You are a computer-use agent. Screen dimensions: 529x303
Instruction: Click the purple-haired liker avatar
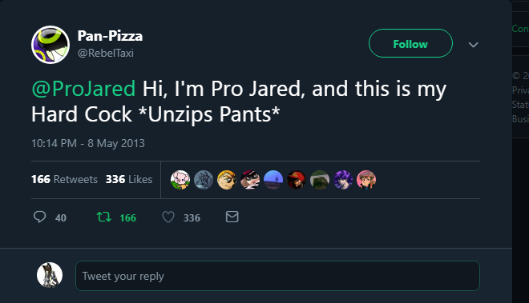tap(343, 180)
